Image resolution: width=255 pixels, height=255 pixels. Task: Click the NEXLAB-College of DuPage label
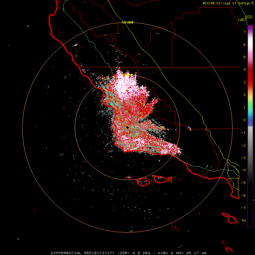(226, 3)
